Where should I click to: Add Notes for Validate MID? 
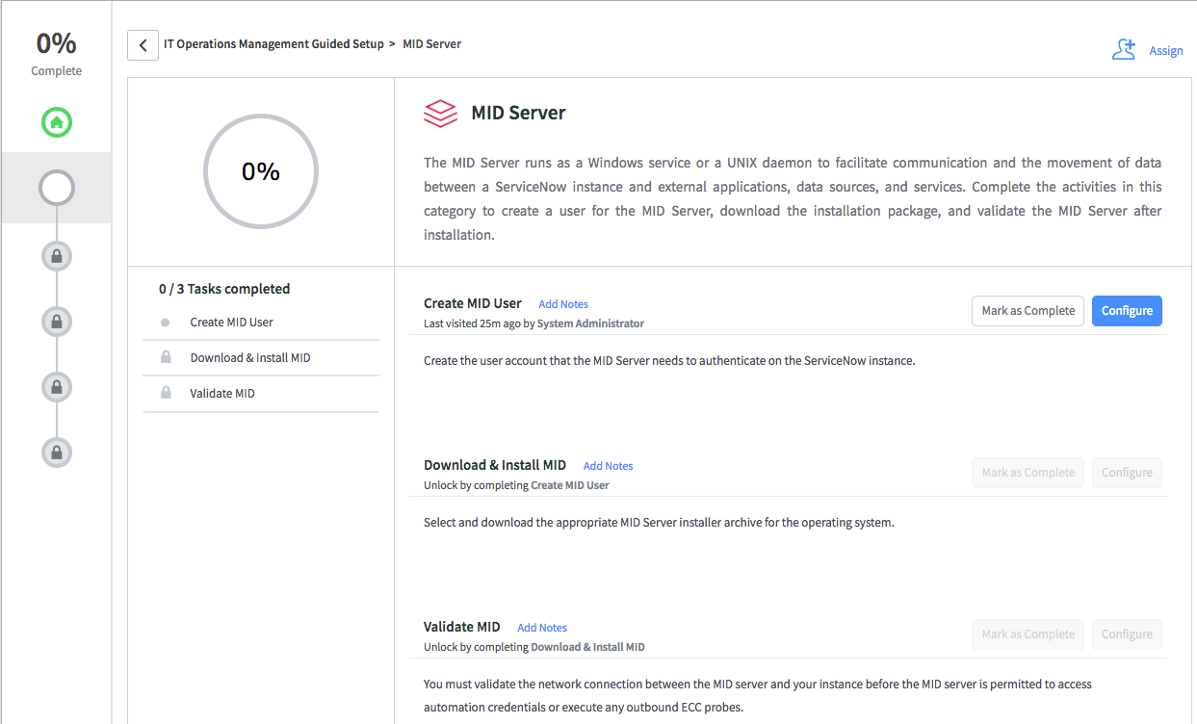542,628
